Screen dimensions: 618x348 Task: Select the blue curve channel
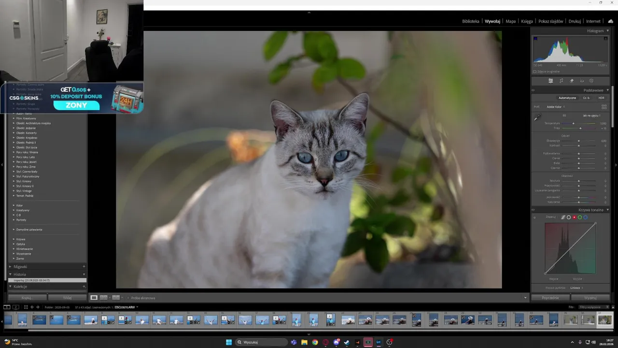(x=585, y=217)
